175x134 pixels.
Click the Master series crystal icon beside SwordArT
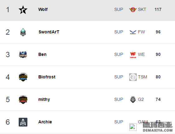[23, 32]
